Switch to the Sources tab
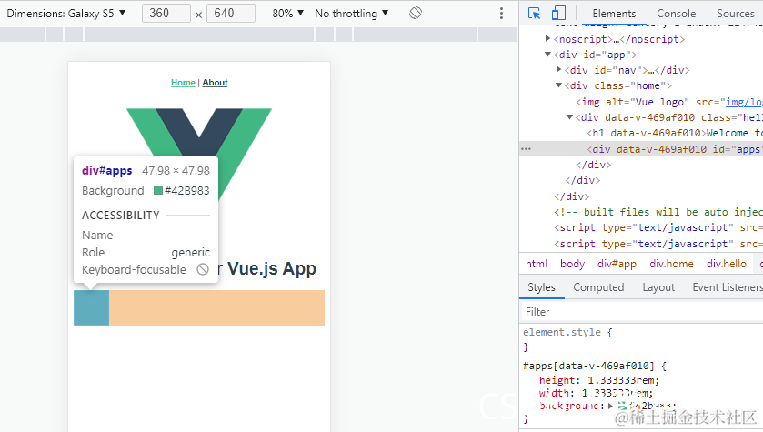 pyautogui.click(x=736, y=14)
